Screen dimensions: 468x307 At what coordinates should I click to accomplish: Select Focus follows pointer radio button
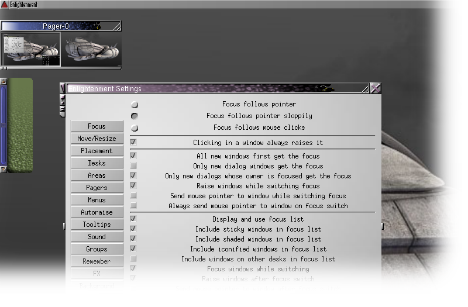point(135,105)
